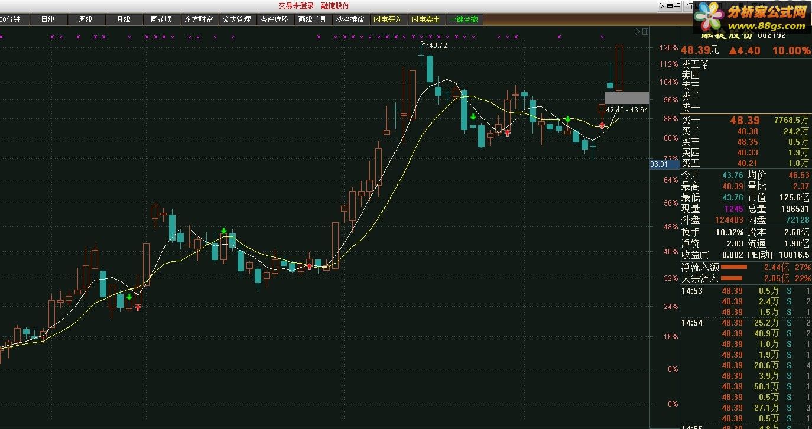Click the 0% label on the axis
The width and height of the screenshot is (812, 429).
[673, 404]
